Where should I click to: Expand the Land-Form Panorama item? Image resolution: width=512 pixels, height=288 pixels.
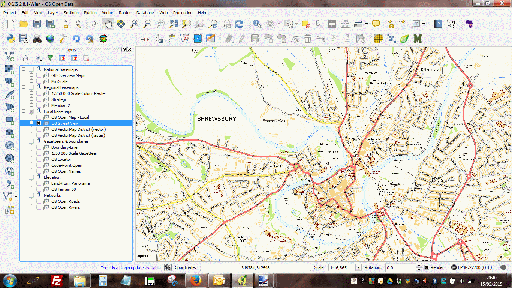(x=31, y=183)
